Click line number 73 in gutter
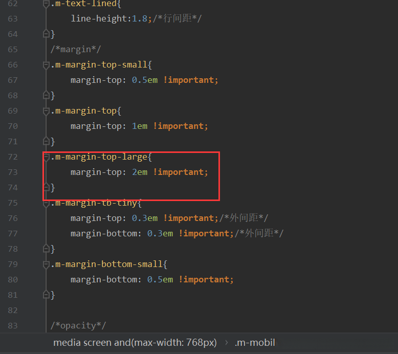 tap(13, 172)
